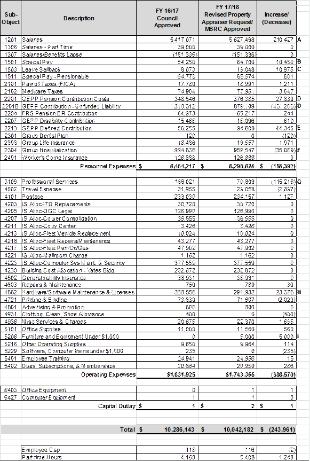310x461 pixels.
Task: Click footnote letter G beside Professional Services
Action: click(299, 182)
